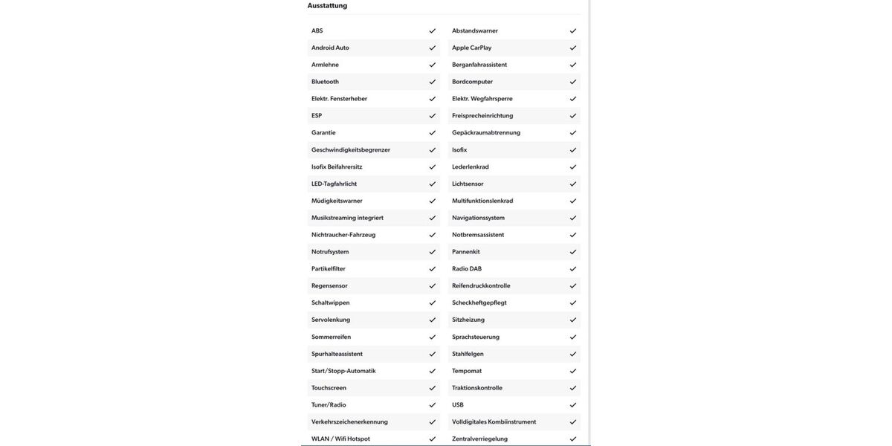Screen dimensions: 892x446
Task: Click the WLAN / Wifi Hotspot checkmark
Action: (x=433, y=439)
